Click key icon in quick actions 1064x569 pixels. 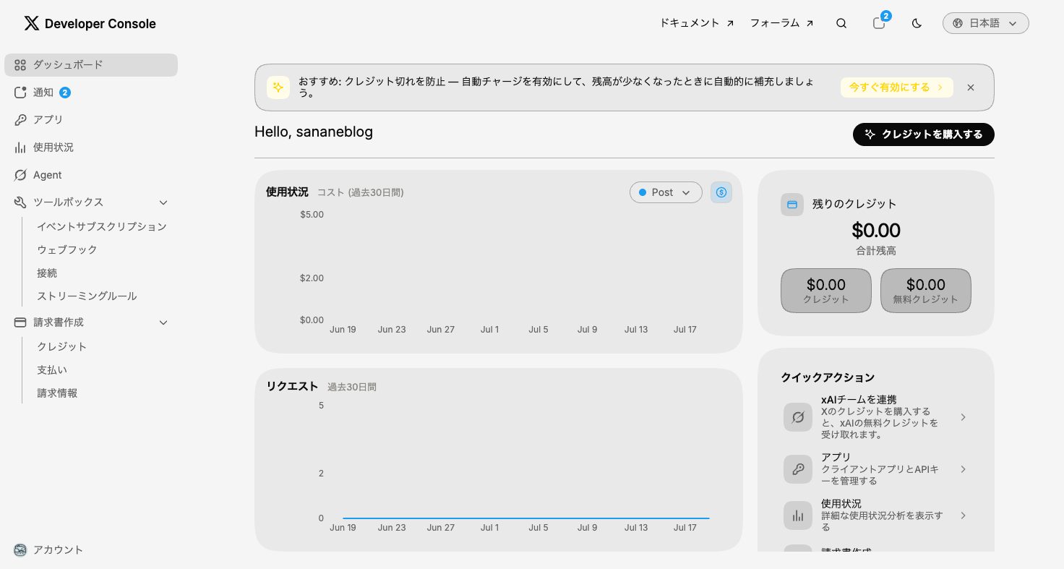[x=798, y=469]
